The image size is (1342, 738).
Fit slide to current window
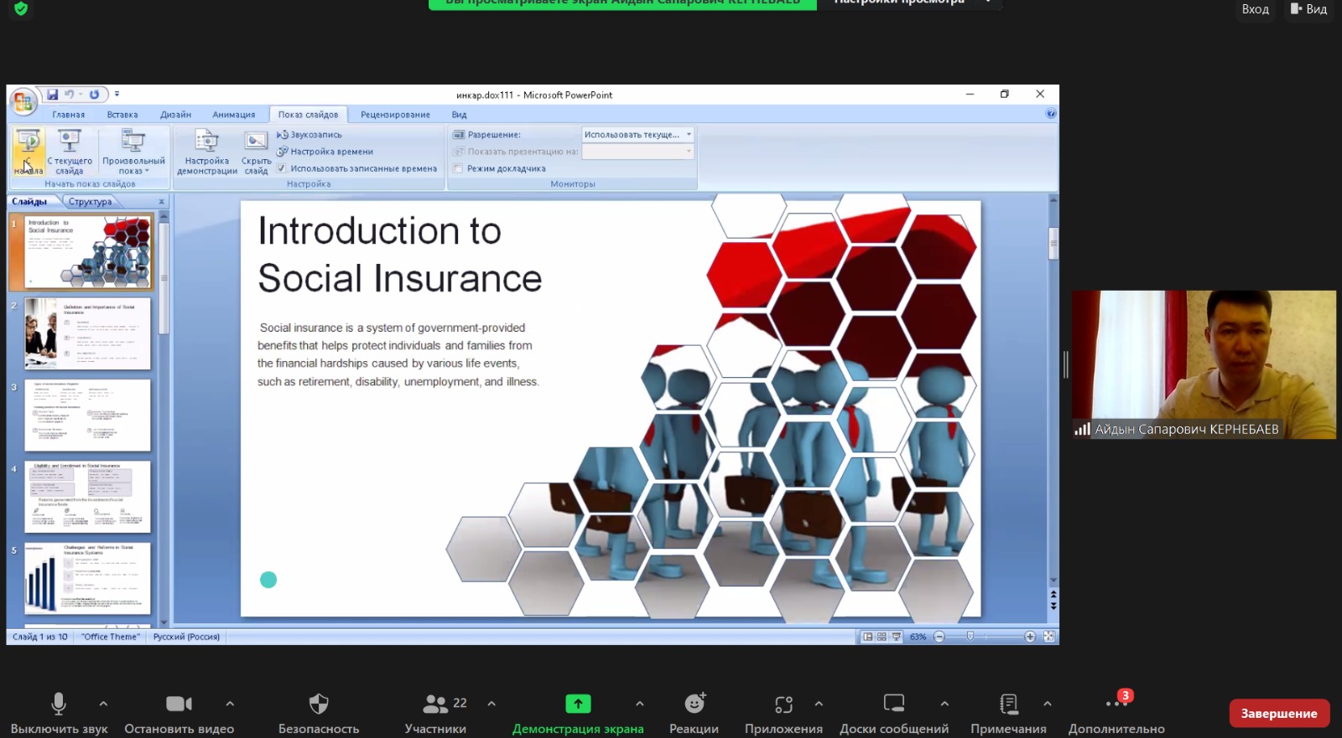[1048, 637]
